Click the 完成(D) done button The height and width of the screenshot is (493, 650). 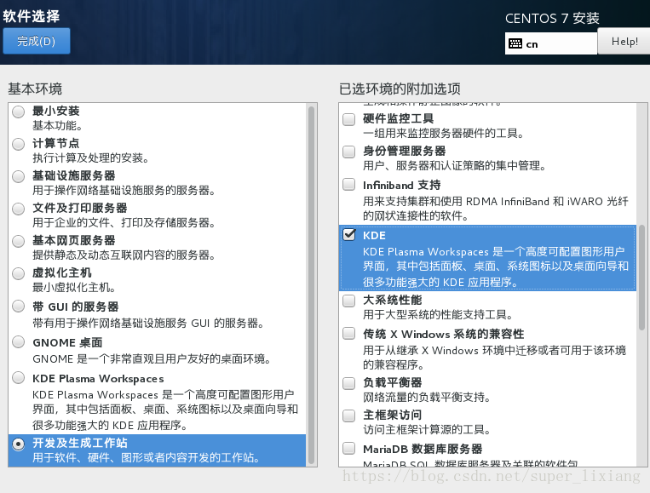click(x=36, y=41)
